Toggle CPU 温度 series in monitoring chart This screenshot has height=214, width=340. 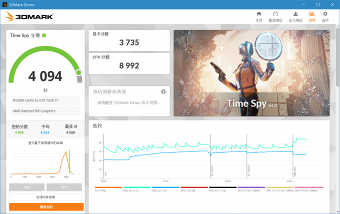point(129,189)
